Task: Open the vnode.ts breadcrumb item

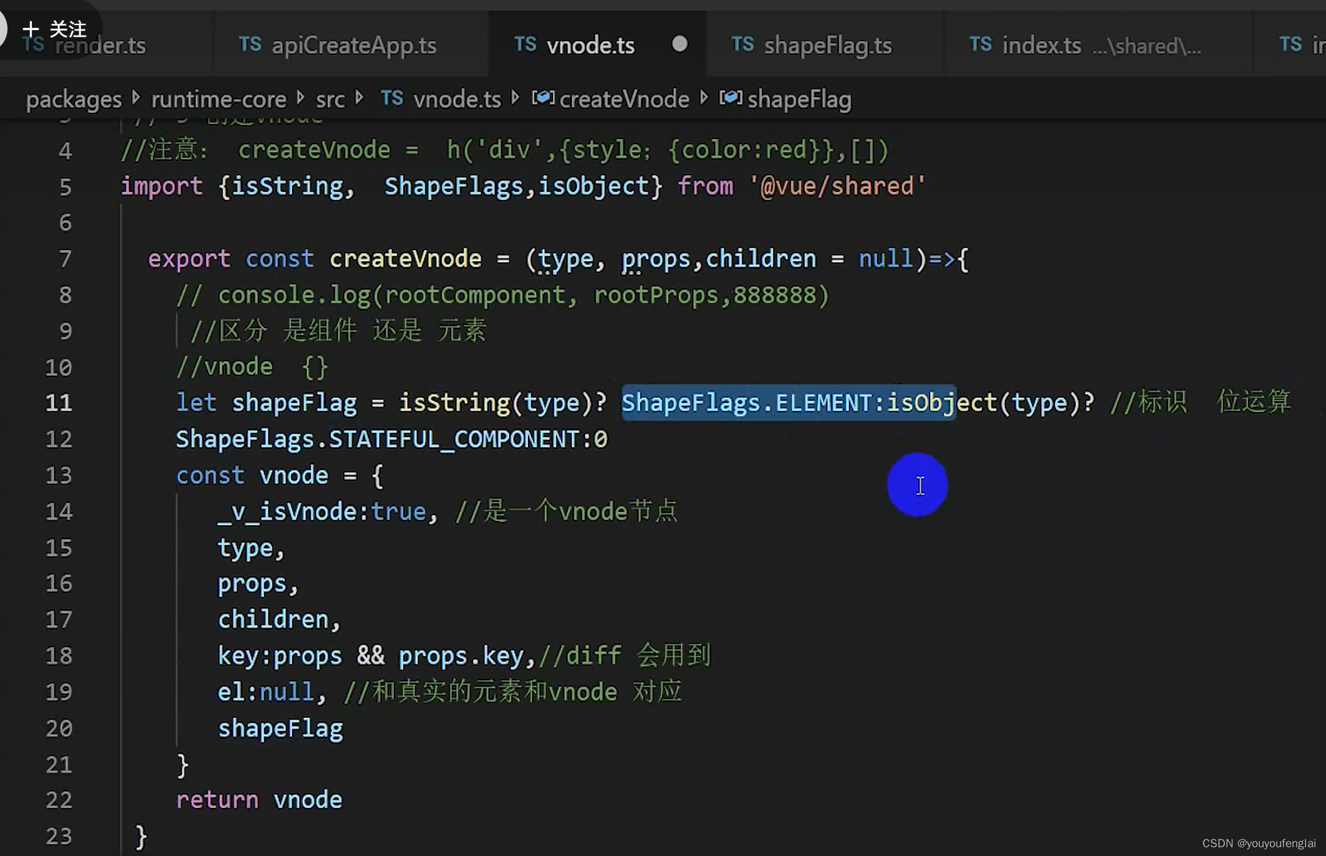Action: click(x=457, y=99)
